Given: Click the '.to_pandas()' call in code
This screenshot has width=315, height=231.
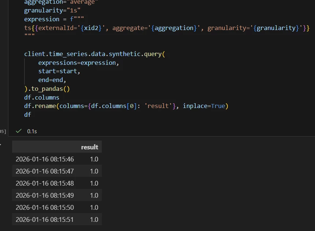Looking at the screenshot, I should click(x=49, y=89).
